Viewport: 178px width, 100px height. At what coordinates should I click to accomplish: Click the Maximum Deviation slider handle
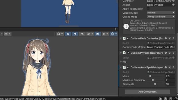[x=153, y=80]
